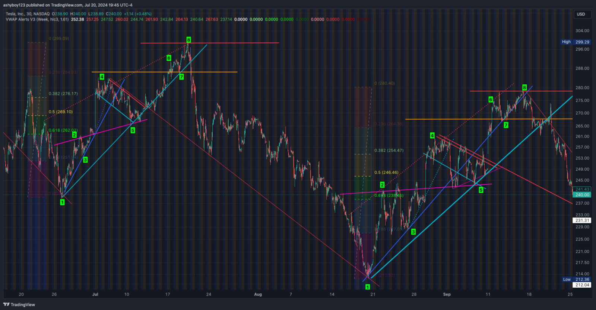The image size is (596, 310).
Task: Select wave marker 1 at the June low
Action: pos(62,202)
